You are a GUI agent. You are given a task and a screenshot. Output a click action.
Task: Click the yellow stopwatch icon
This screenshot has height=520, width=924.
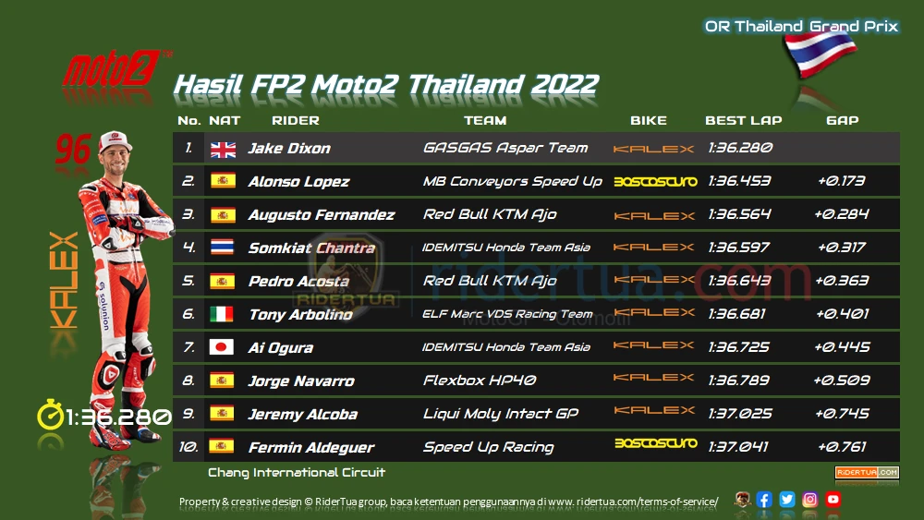coord(50,416)
